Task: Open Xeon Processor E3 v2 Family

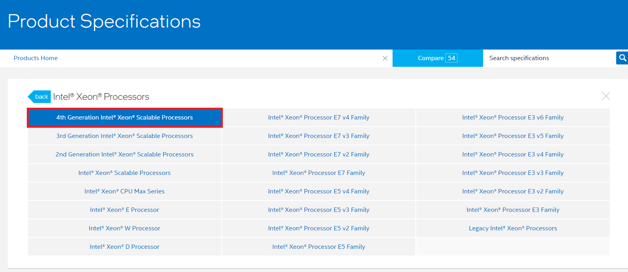Action: click(513, 191)
